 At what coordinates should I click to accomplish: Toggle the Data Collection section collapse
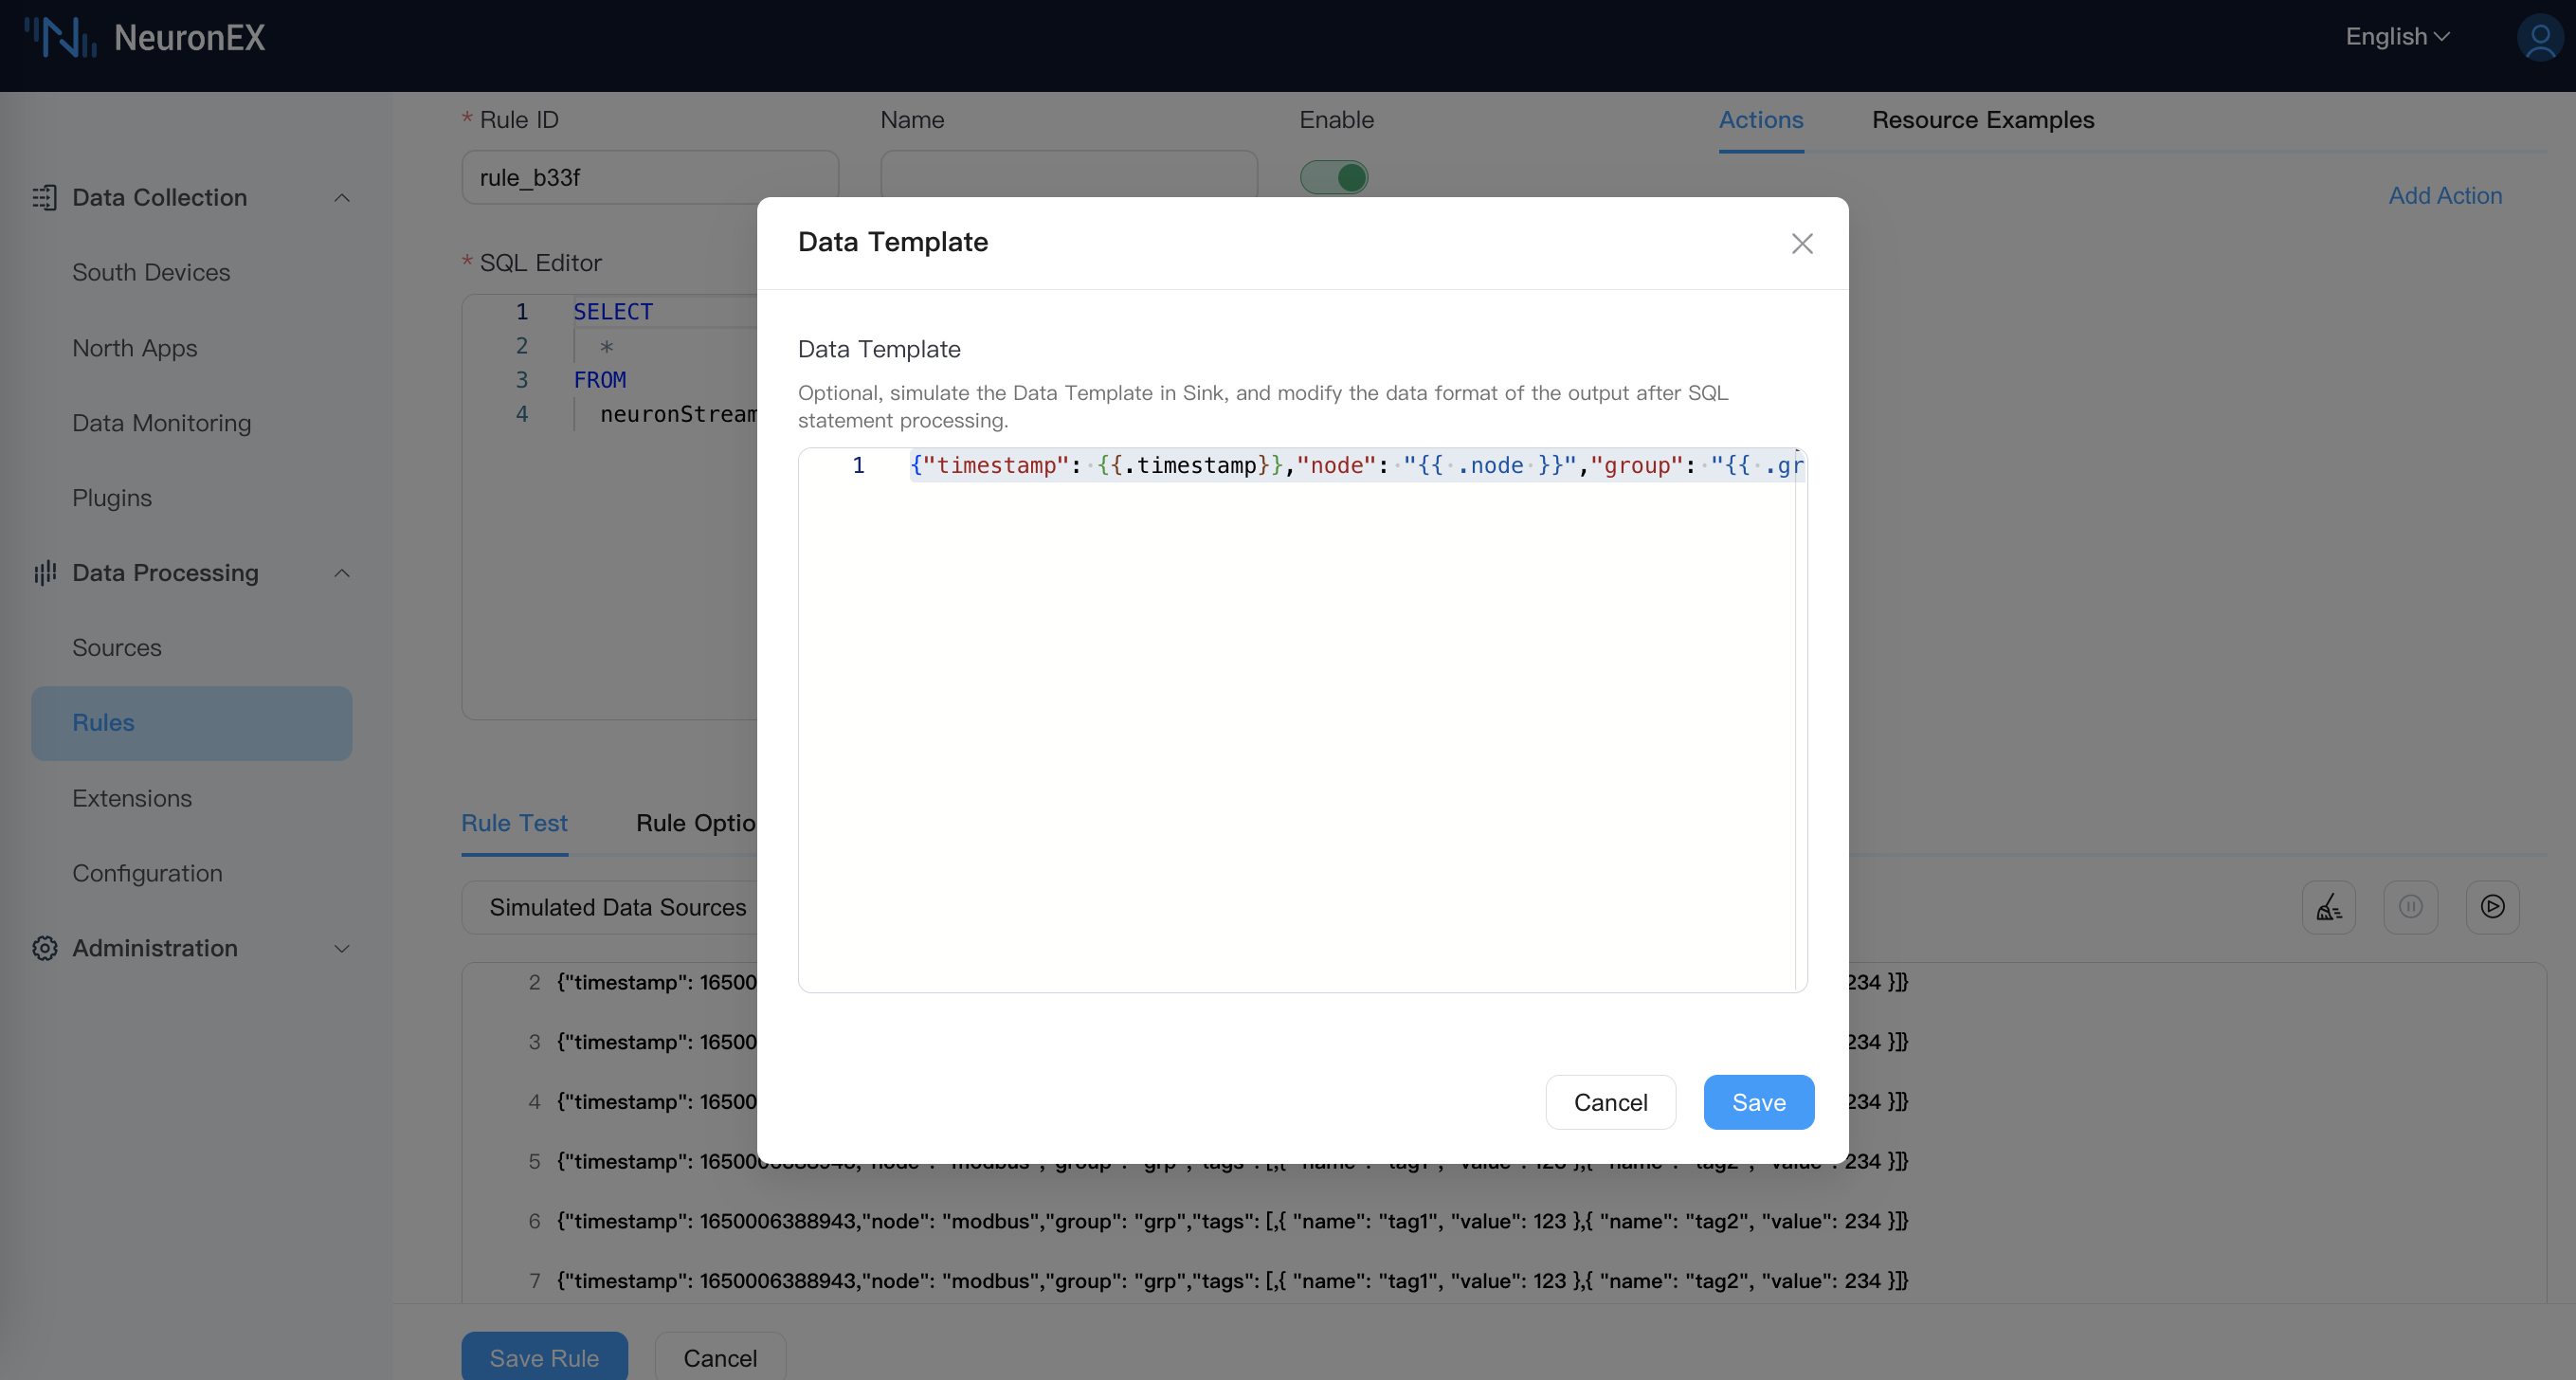341,196
